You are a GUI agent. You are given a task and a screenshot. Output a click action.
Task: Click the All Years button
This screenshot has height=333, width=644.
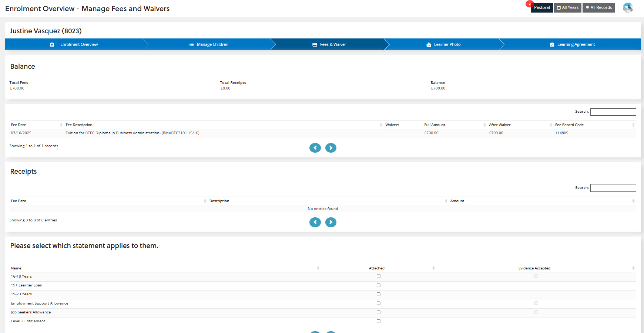point(567,8)
